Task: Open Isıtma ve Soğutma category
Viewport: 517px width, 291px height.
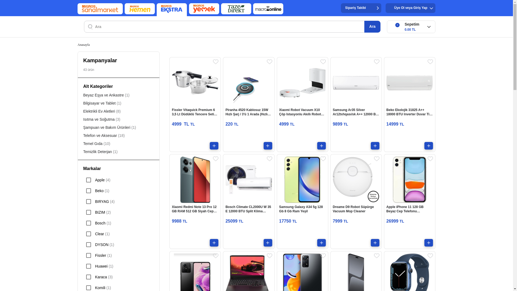Action: click(102, 119)
